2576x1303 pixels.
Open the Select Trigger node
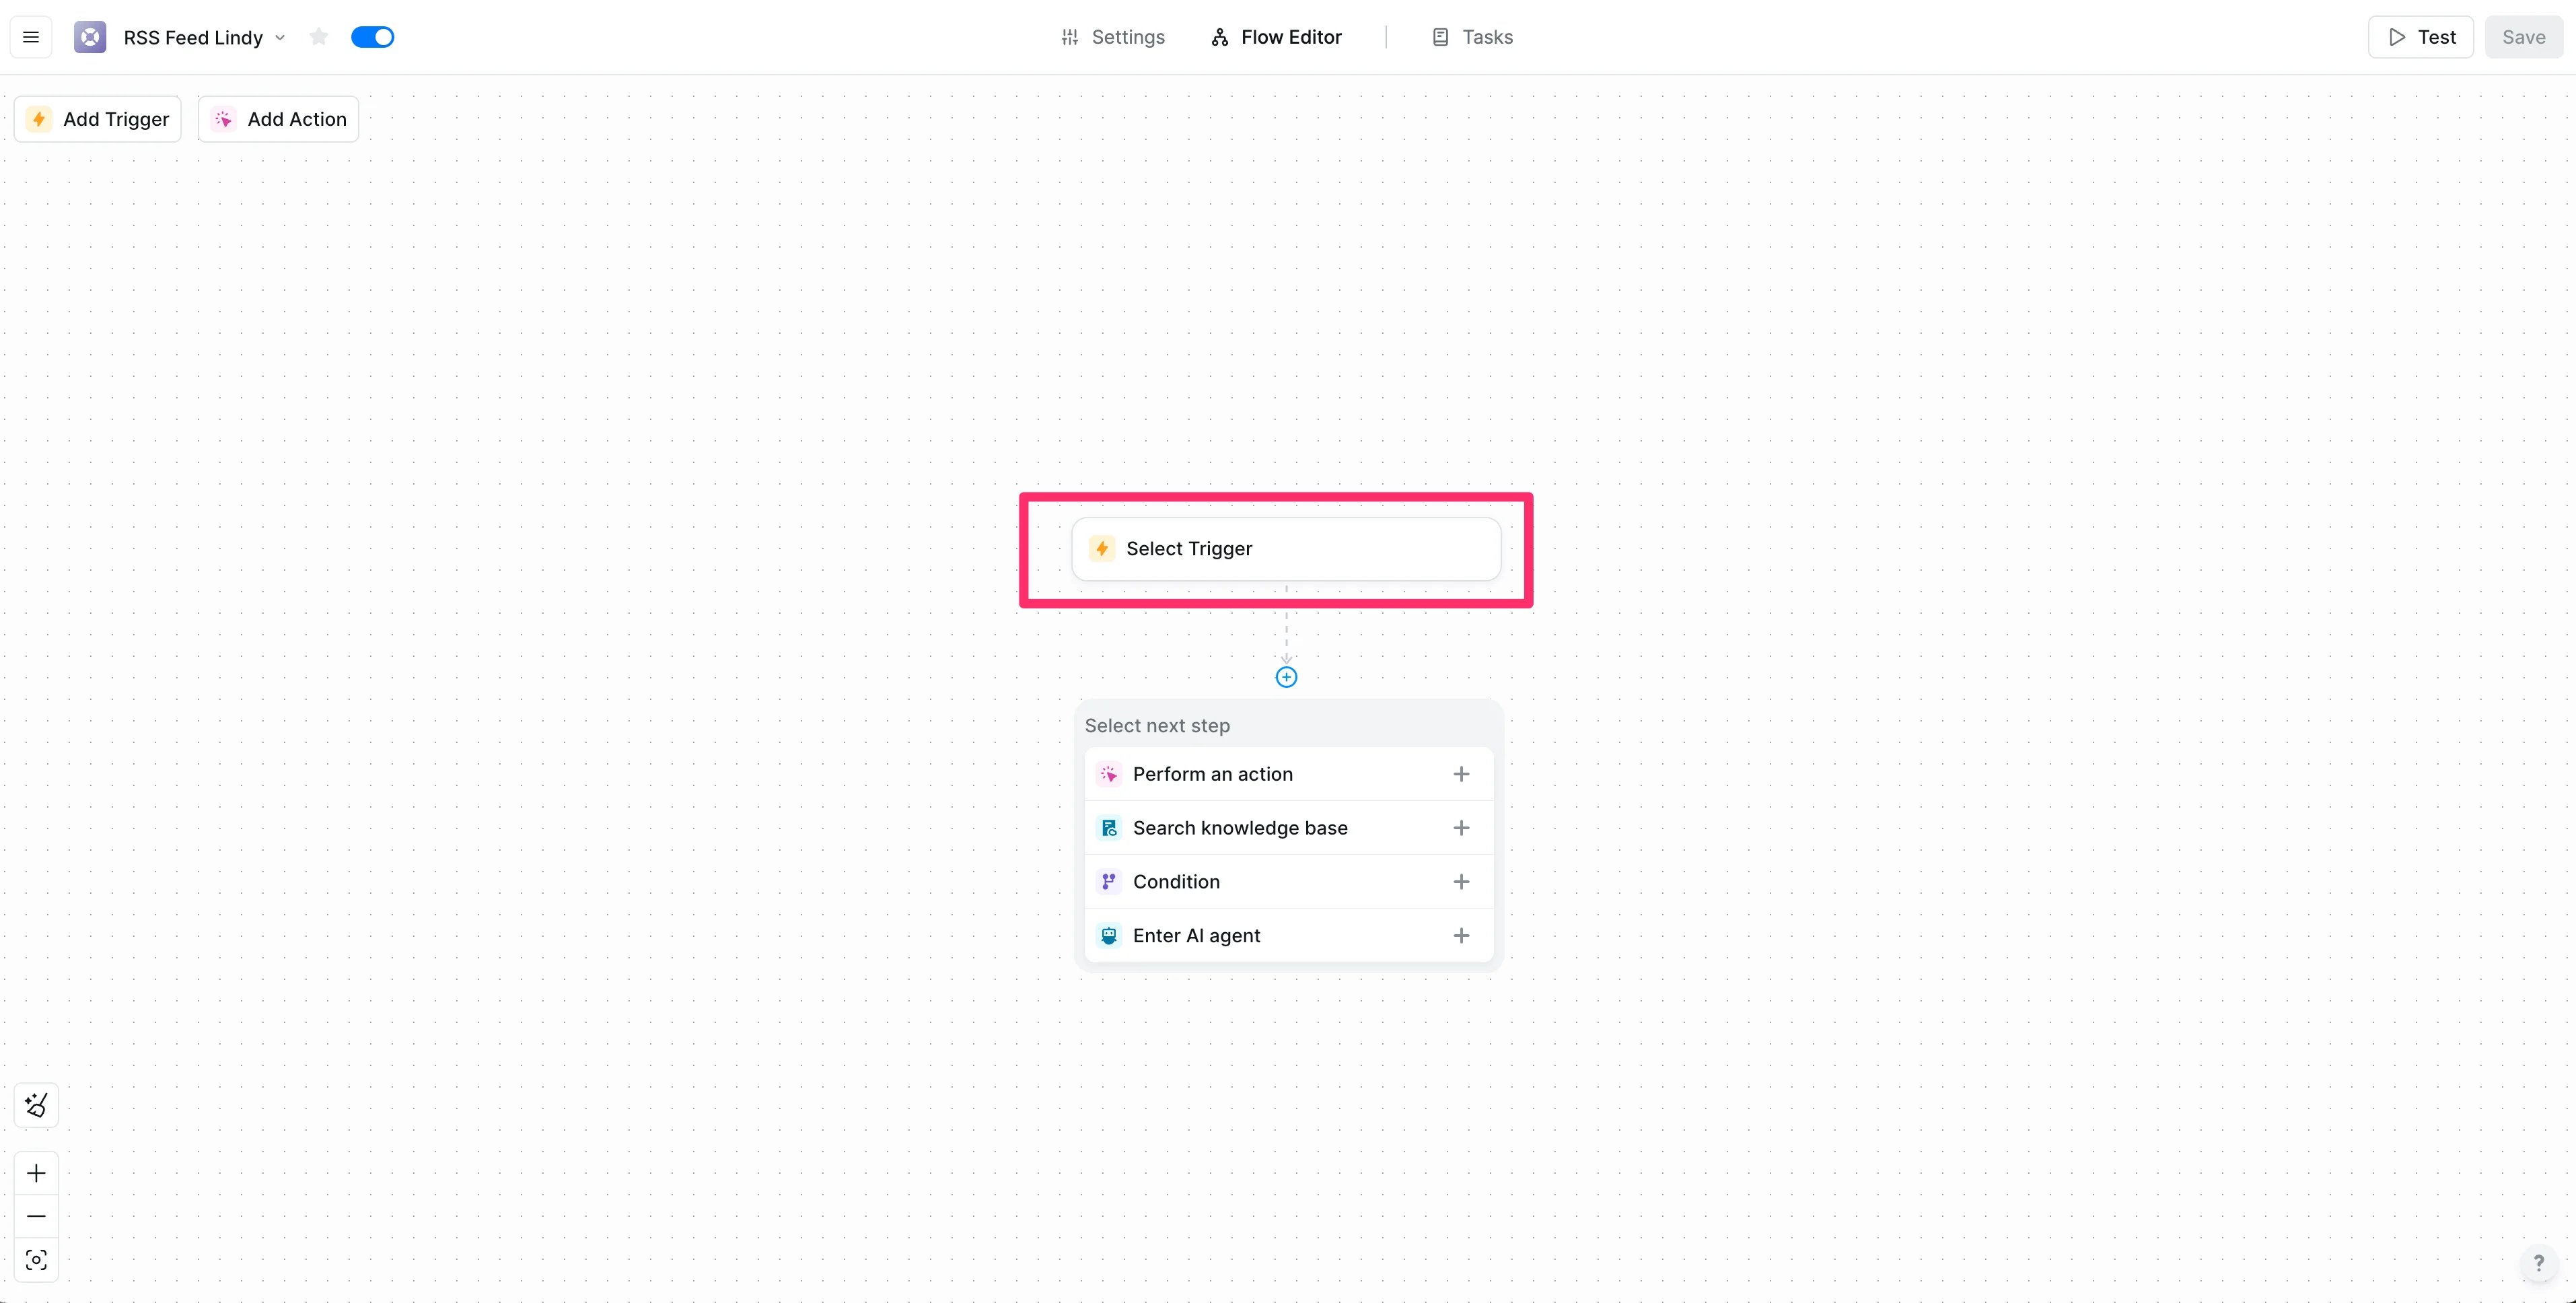(x=1286, y=549)
